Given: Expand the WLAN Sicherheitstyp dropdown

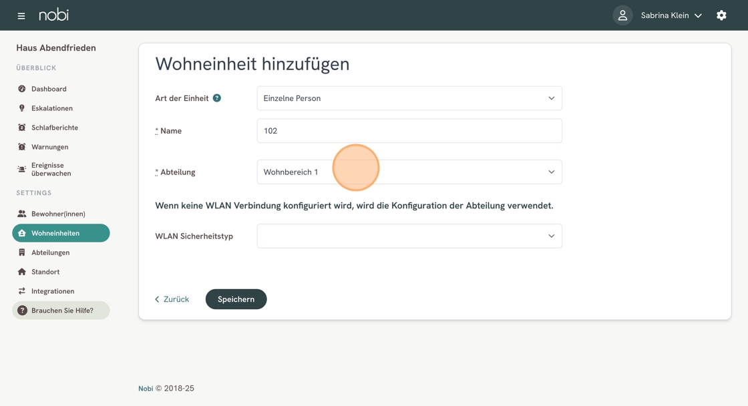Looking at the screenshot, I should tap(409, 236).
